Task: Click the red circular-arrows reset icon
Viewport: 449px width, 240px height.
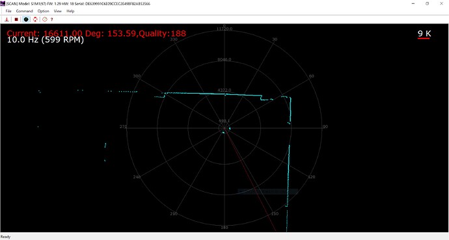Action: (x=35, y=20)
